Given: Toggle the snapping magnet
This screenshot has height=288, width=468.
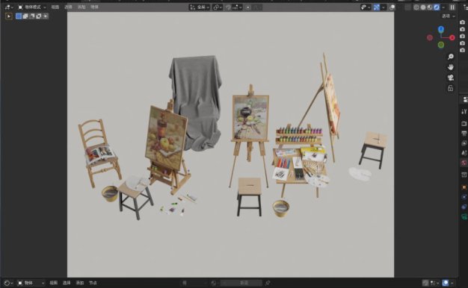Looking at the screenshot, I should 228,7.
